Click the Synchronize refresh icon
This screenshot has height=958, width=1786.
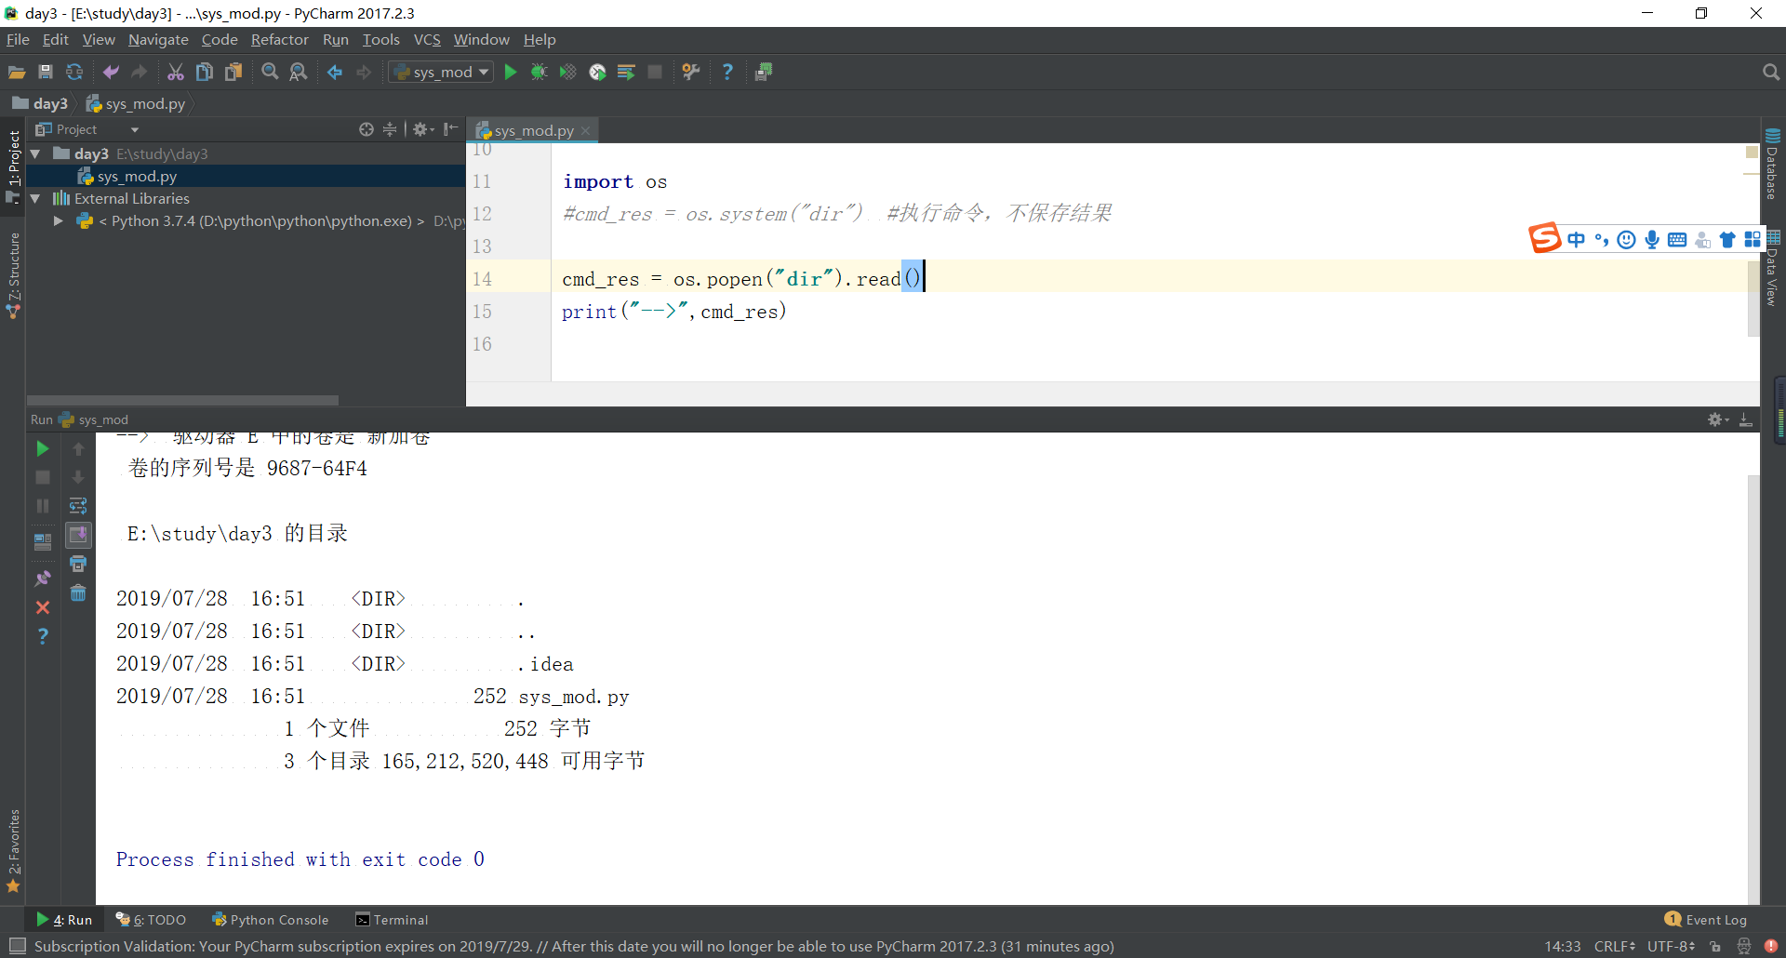click(x=74, y=72)
